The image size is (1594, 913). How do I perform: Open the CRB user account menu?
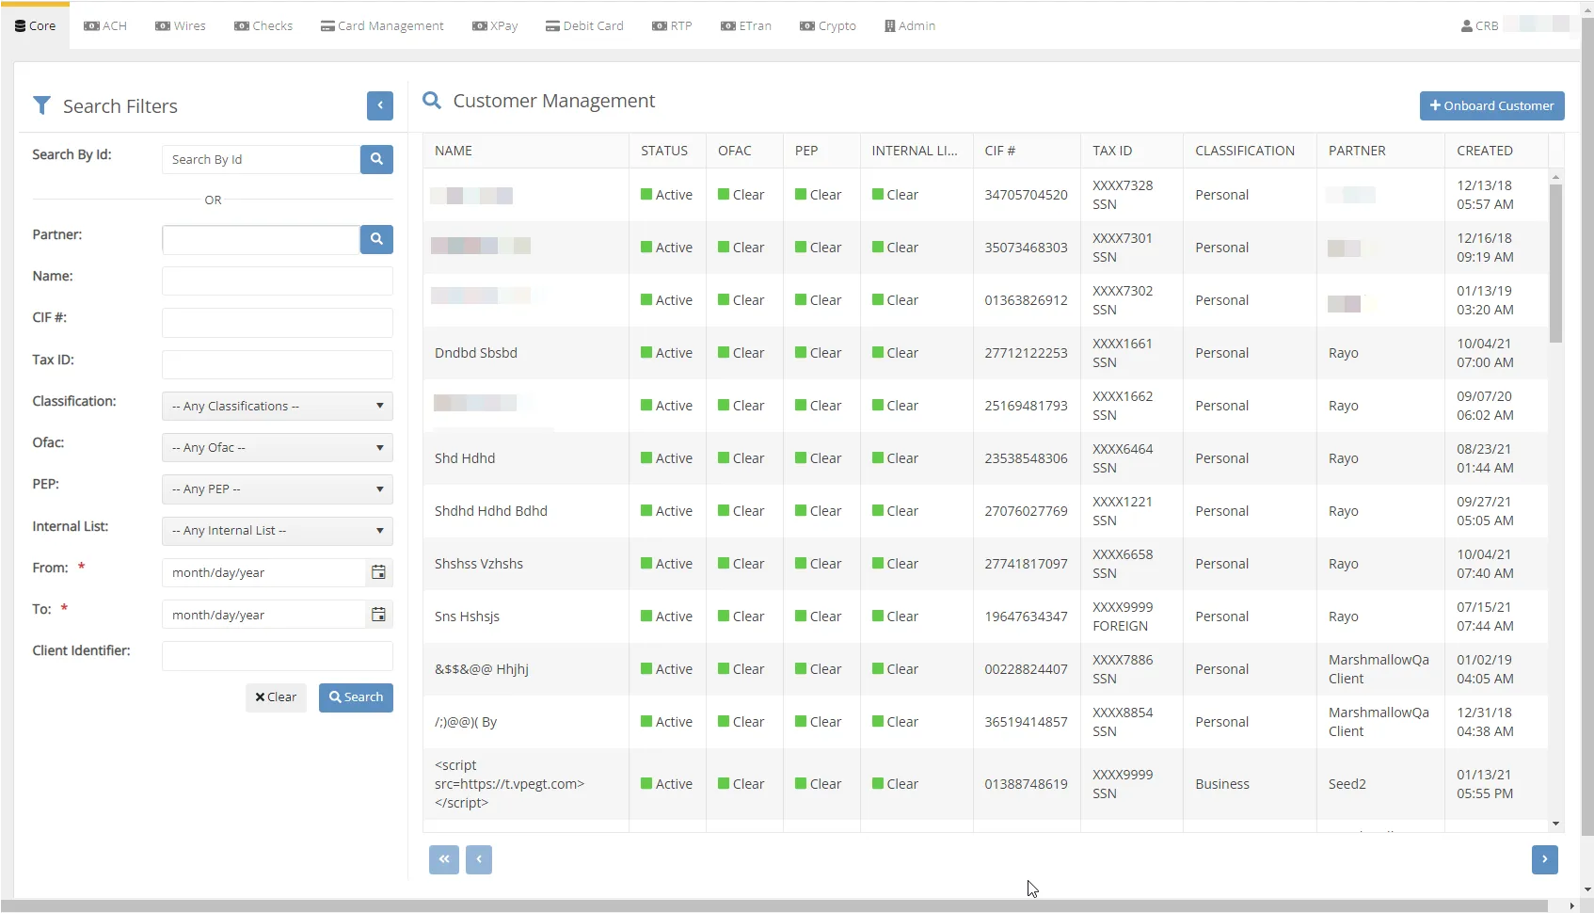pyautogui.click(x=1480, y=25)
